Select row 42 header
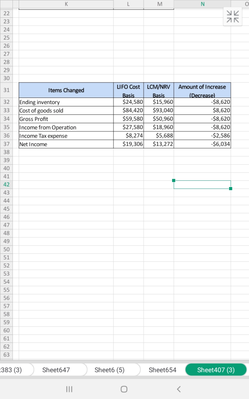This screenshot has height=399, width=249. click(x=6, y=184)
